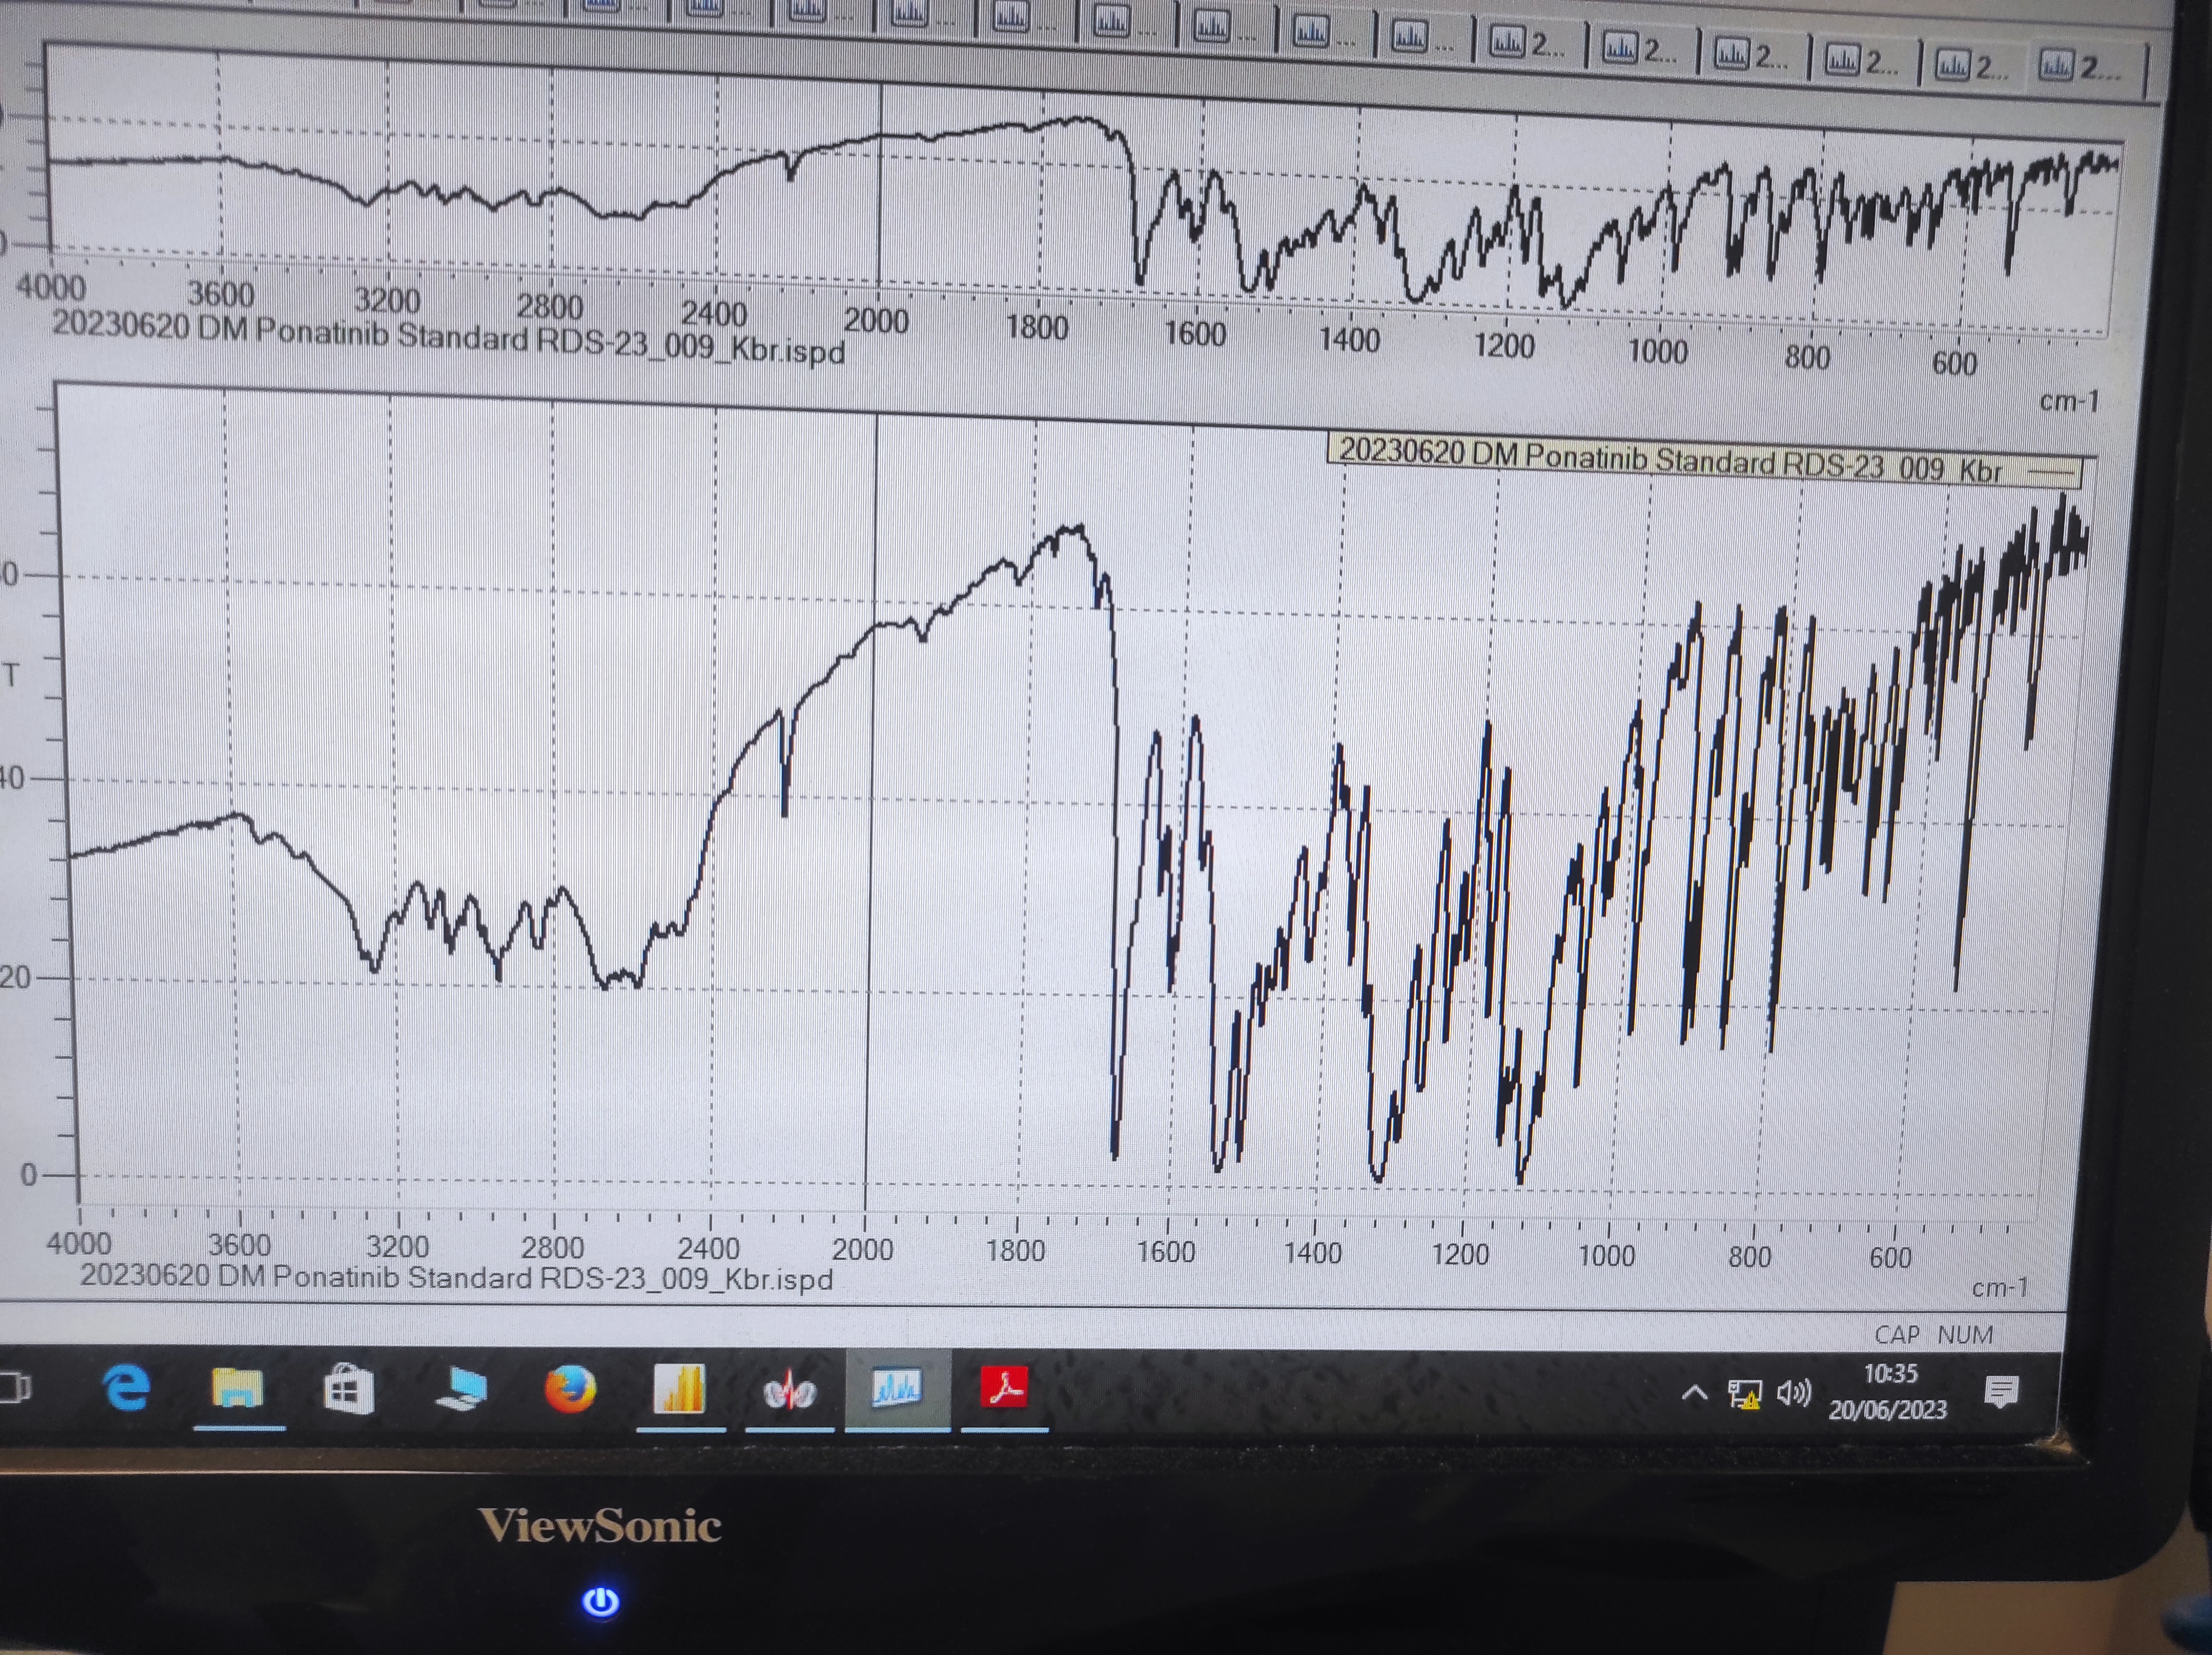Click the 4000 x-axis label of main spectrum
The width and height of the screenshot is (2212, 1655).
[79, 1243]
